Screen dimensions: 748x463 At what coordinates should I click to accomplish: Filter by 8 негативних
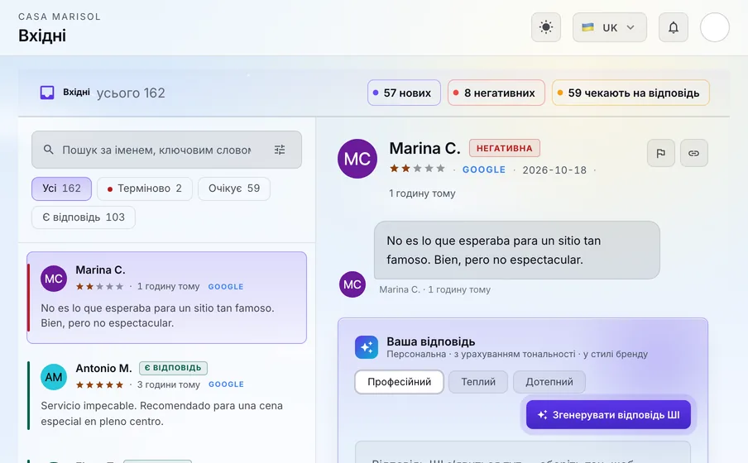click(x=496, y=93)
